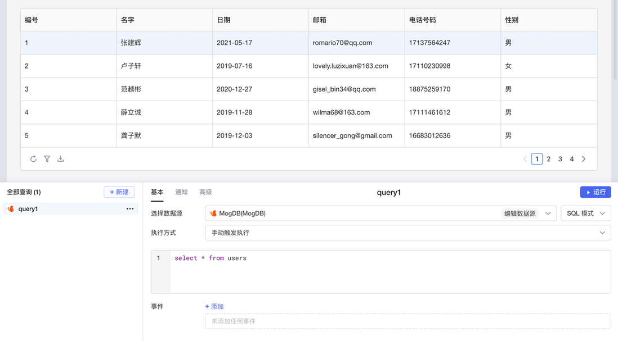Click date cell 2020-12-27
The height and width of the screenshot is (341, 618).
click(x=261, y=89)
